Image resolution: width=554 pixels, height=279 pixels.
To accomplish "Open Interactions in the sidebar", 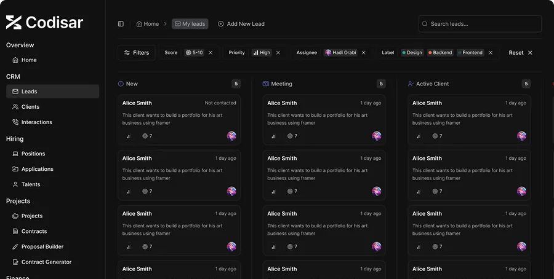I will [x=36, y=122].
